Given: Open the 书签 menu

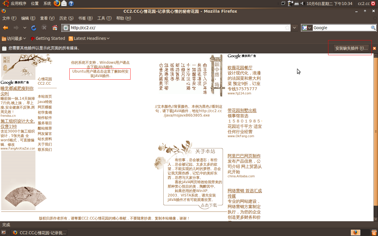Looking at the screenshot, I should tap(85, 18).
